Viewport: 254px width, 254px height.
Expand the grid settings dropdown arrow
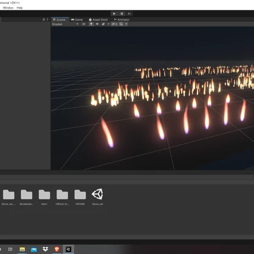click(x=126, y=24)
